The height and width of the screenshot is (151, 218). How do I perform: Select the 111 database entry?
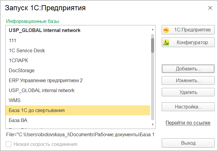pyautogui.click(x=13, y=40)
